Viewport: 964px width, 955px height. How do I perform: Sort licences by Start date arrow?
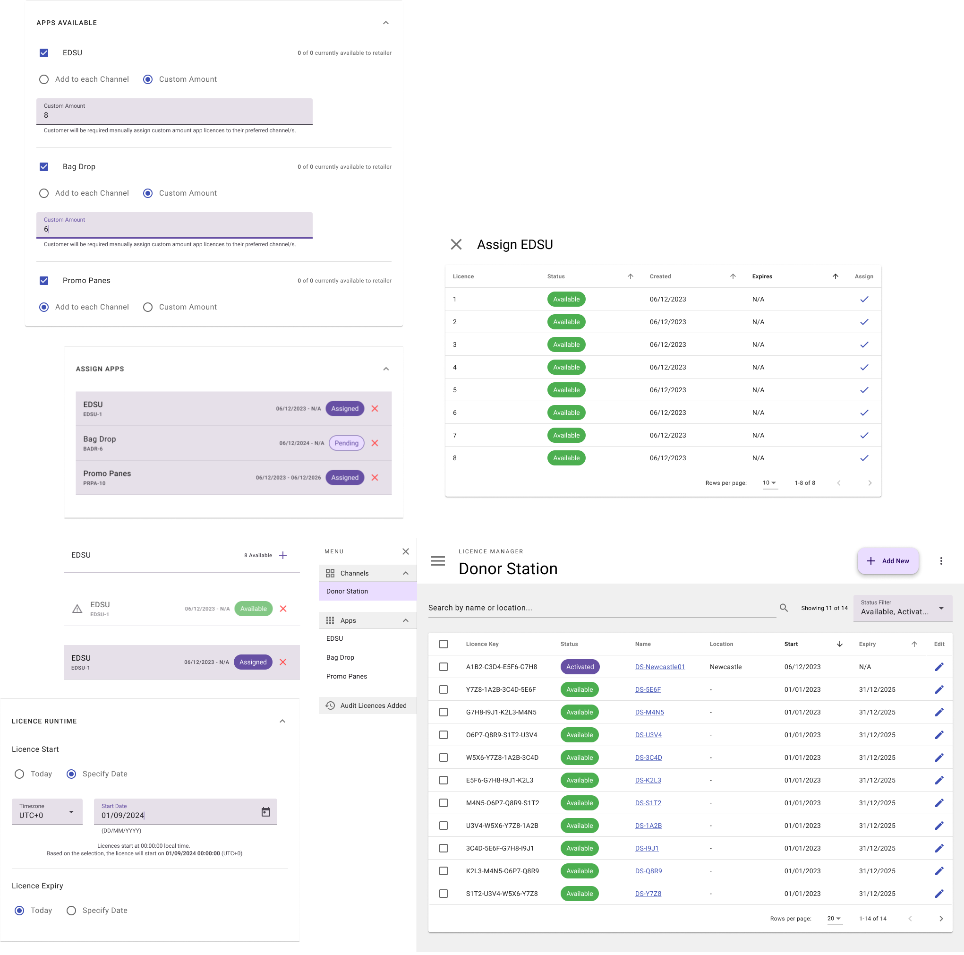tap(840, 644)
